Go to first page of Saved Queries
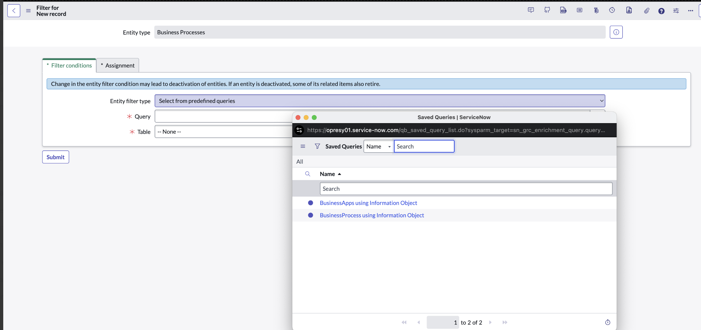The height and width of the screenshot is (330, 701). [404, 322]
